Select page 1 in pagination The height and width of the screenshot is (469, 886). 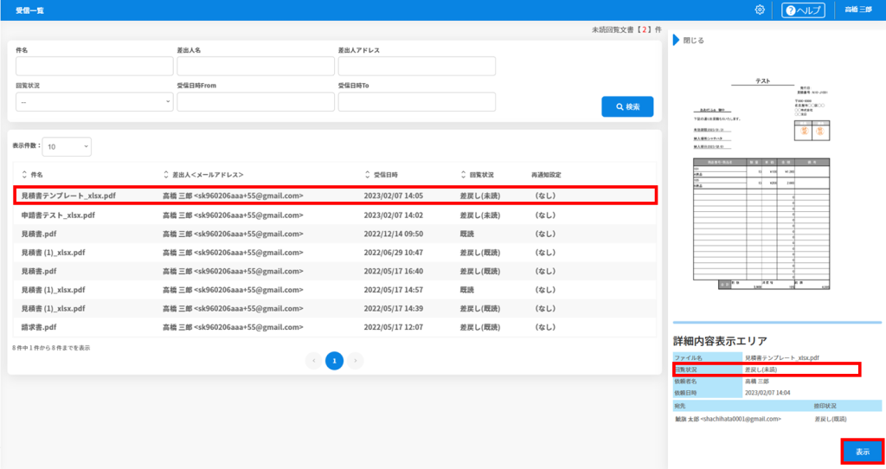coord(335,361)
